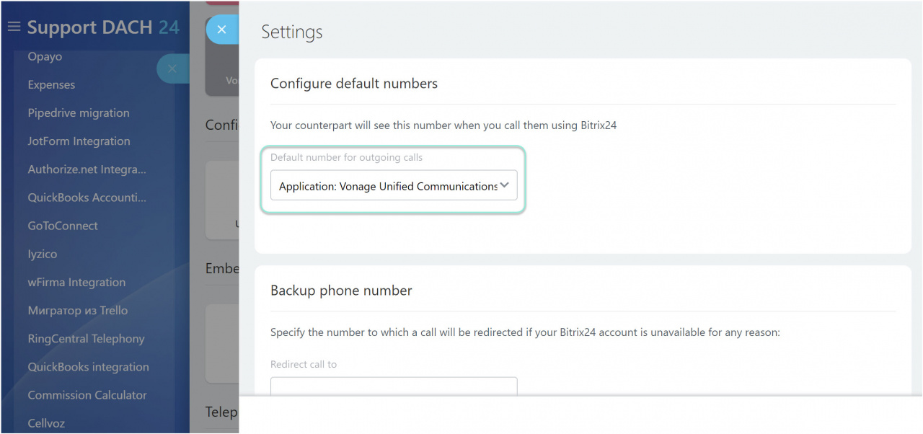Select QuickBooks Accounting sidebar item

tap(87, 197)
